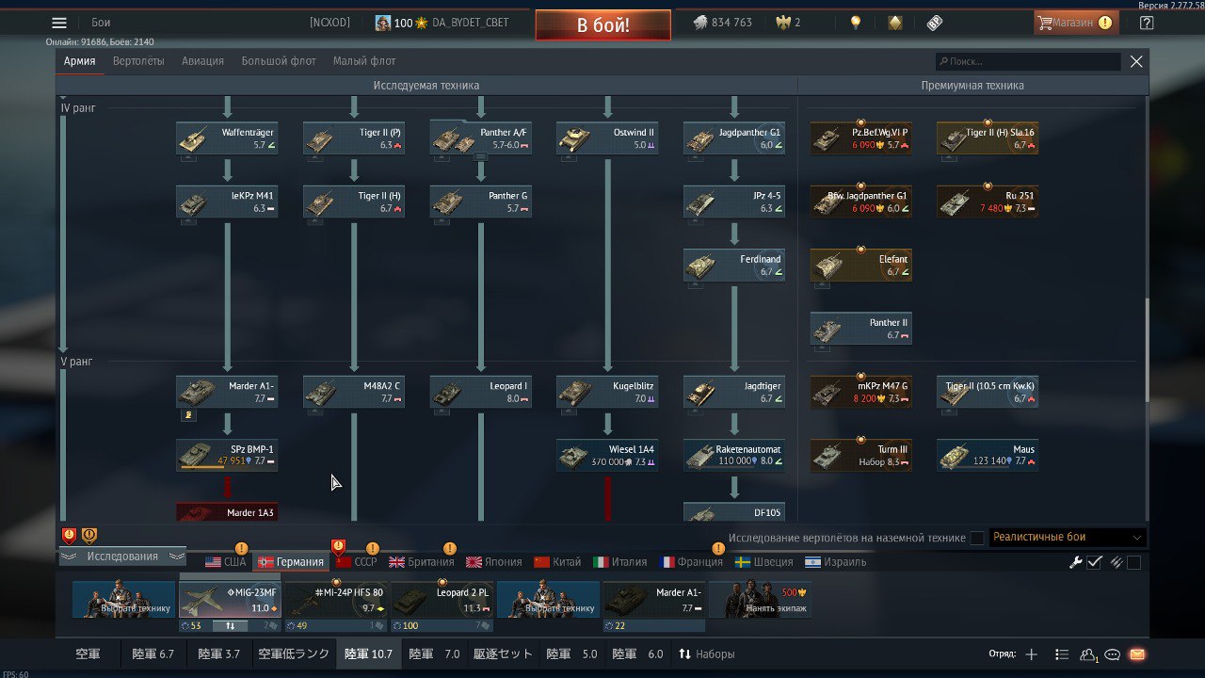Select Ferdinand vehicle card

point(734,265)
